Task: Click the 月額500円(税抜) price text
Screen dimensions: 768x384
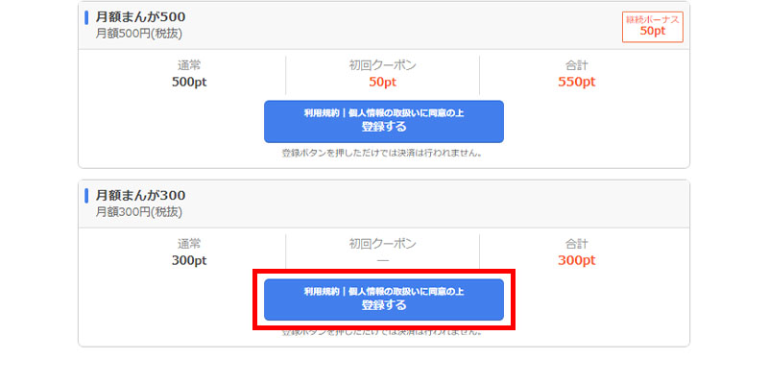Action: (138, 33)
